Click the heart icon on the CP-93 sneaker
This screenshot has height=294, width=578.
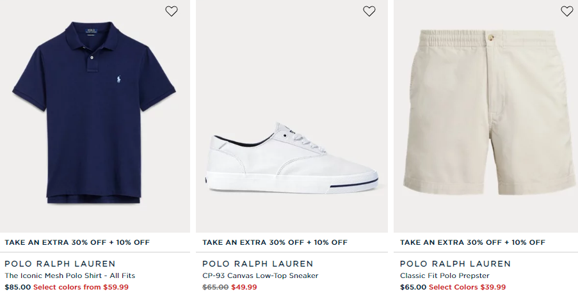tap(369, 11)
